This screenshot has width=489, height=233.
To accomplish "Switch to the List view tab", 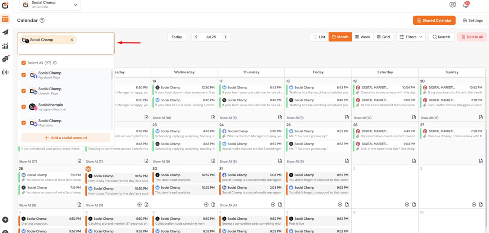I will 319,37.
